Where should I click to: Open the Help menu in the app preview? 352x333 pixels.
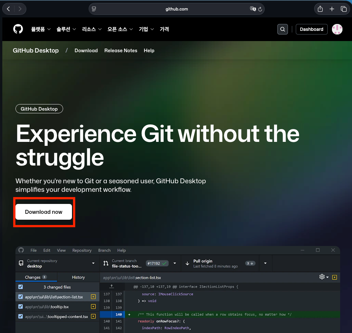(x=122, y=250)
